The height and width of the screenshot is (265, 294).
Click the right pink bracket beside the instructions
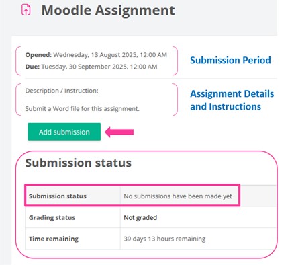(x=175, y=100)
